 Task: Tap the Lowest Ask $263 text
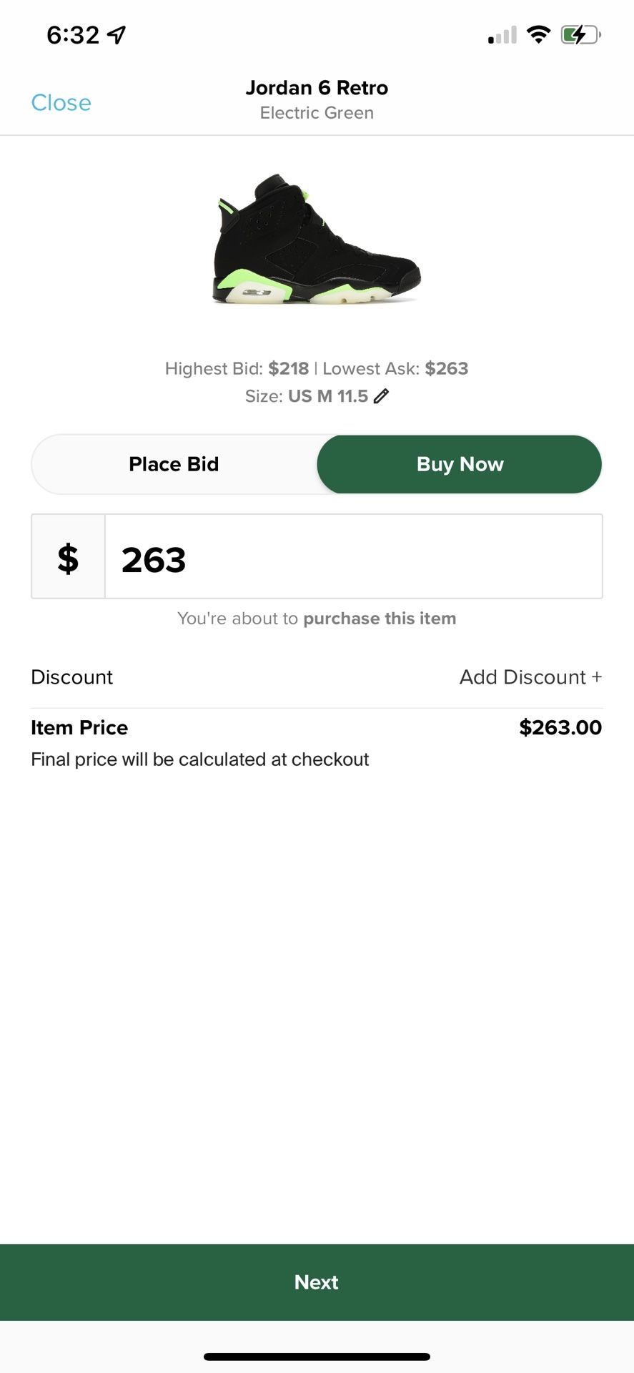pos(395,369)
